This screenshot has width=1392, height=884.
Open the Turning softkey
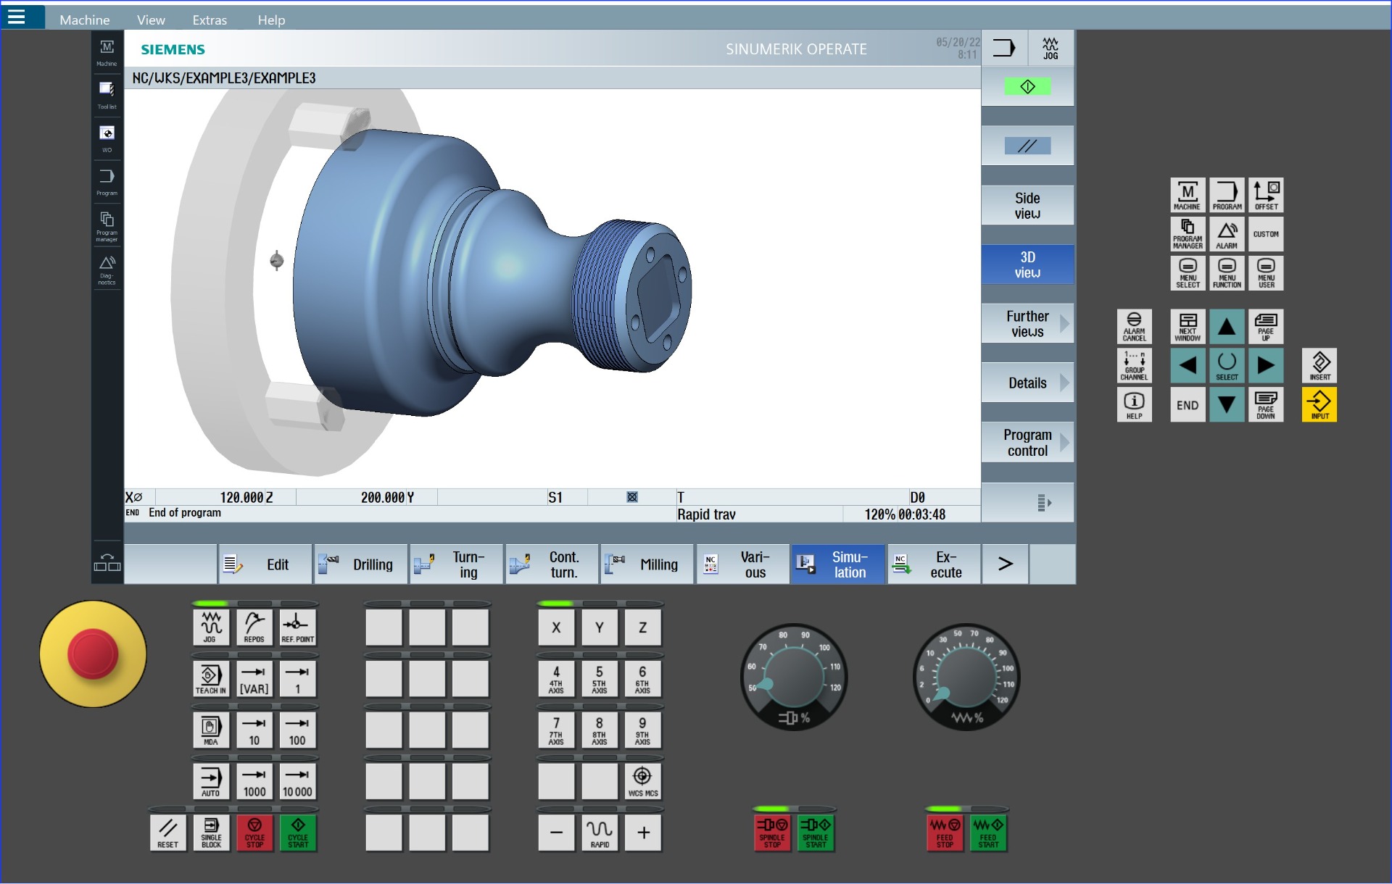[457, 564]
